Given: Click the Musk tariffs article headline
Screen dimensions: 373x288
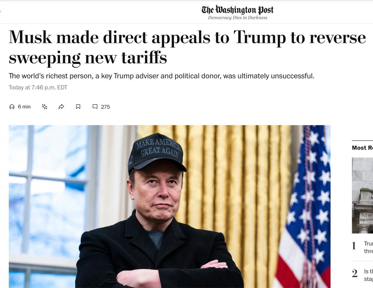Looking at the screenshot, I should coord(186,47).
